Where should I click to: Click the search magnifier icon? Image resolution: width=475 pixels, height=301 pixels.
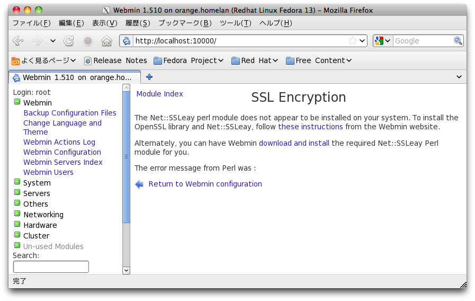pos(458,41)
